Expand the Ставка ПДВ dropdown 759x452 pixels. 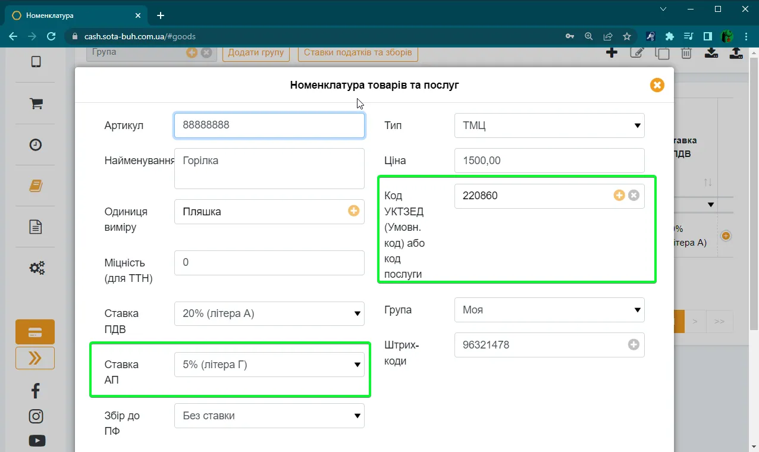(x=269, y=313)
